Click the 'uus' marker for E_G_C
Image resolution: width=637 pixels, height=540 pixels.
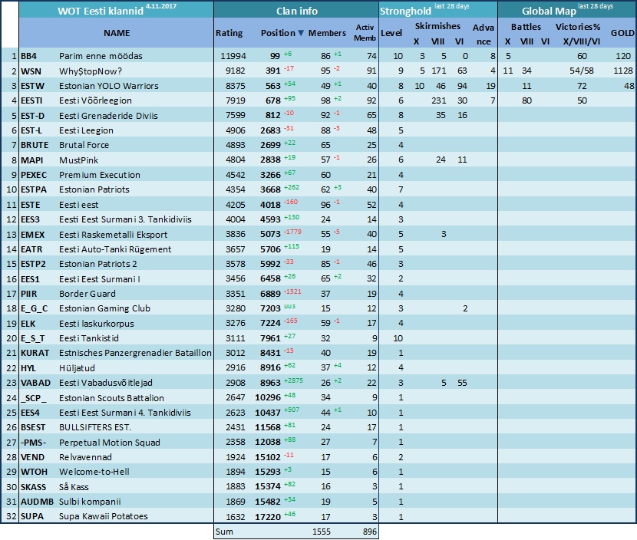coord(290,306)
